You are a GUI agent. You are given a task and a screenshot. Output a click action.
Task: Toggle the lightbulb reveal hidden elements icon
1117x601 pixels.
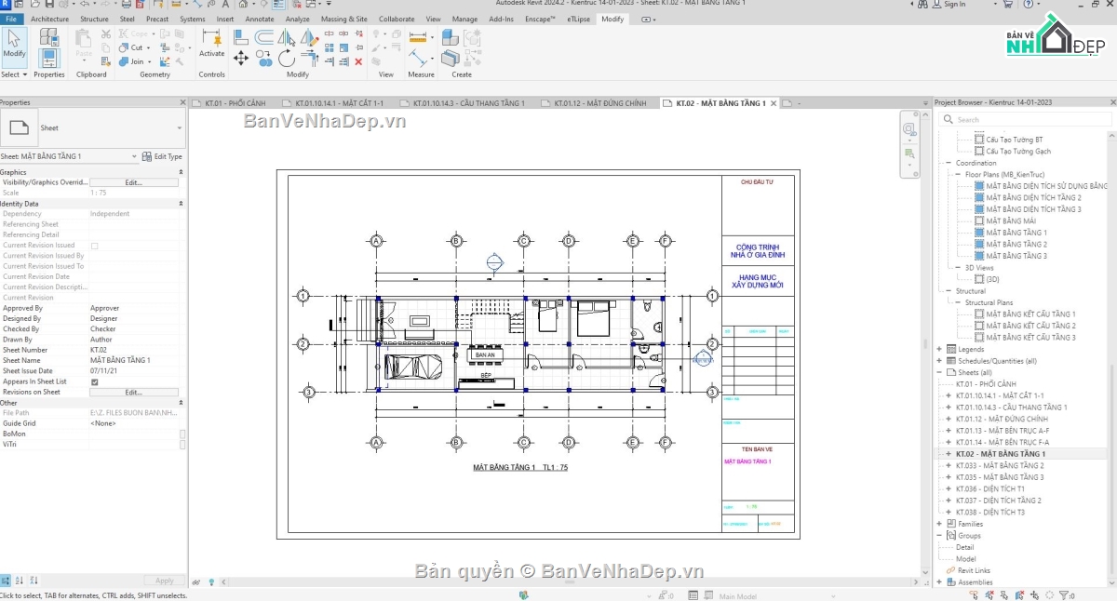pyautogui.click(x=211, y=581)
